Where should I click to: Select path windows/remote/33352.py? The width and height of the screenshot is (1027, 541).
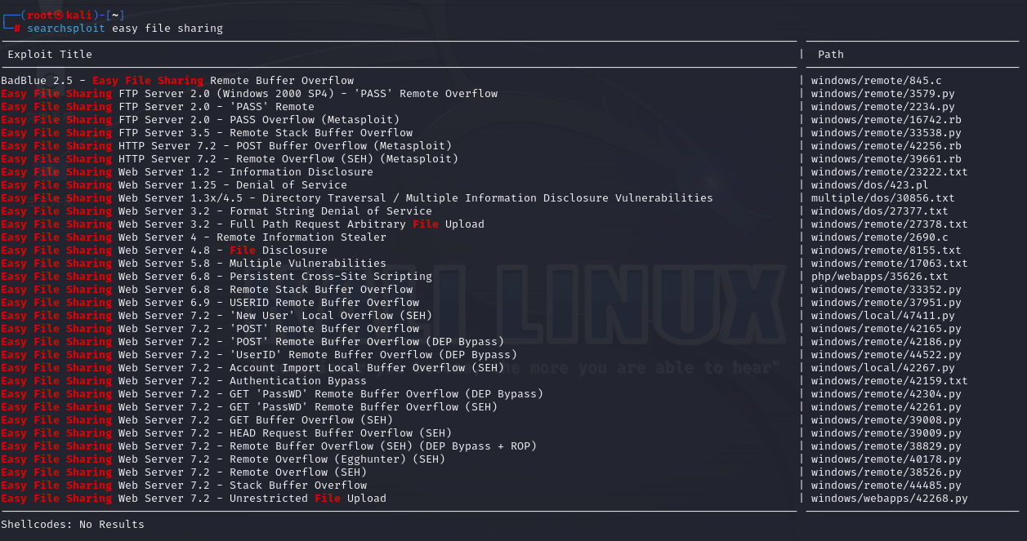coord(886,290)
